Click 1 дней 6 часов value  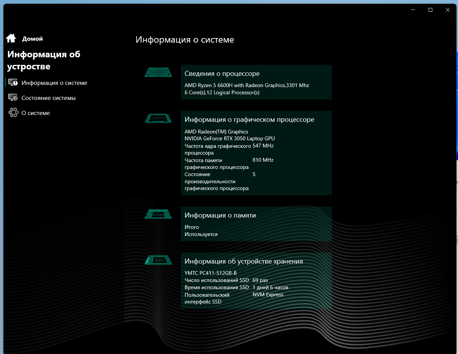[x=270, y=287]
